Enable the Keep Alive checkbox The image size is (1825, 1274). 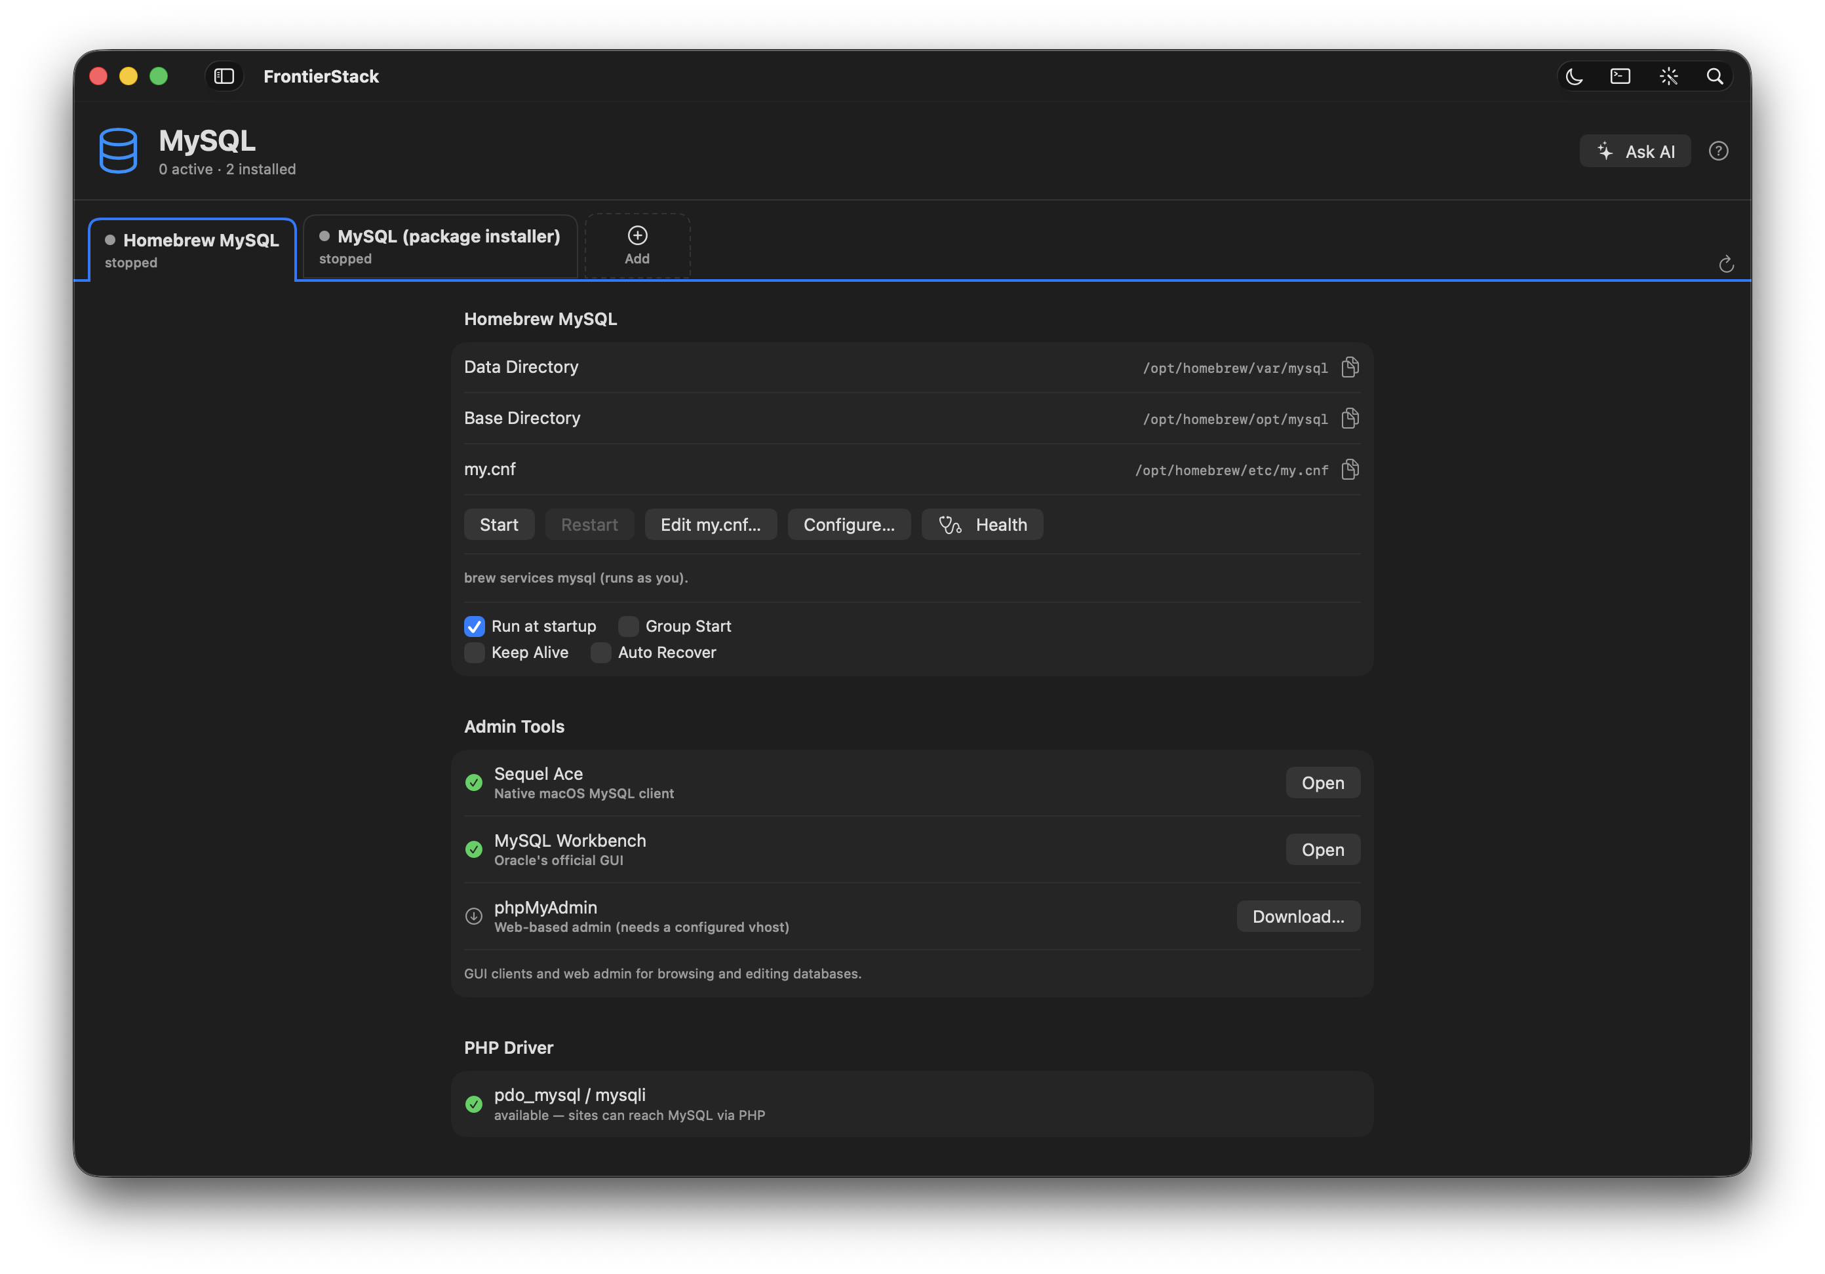pos(475,653)
